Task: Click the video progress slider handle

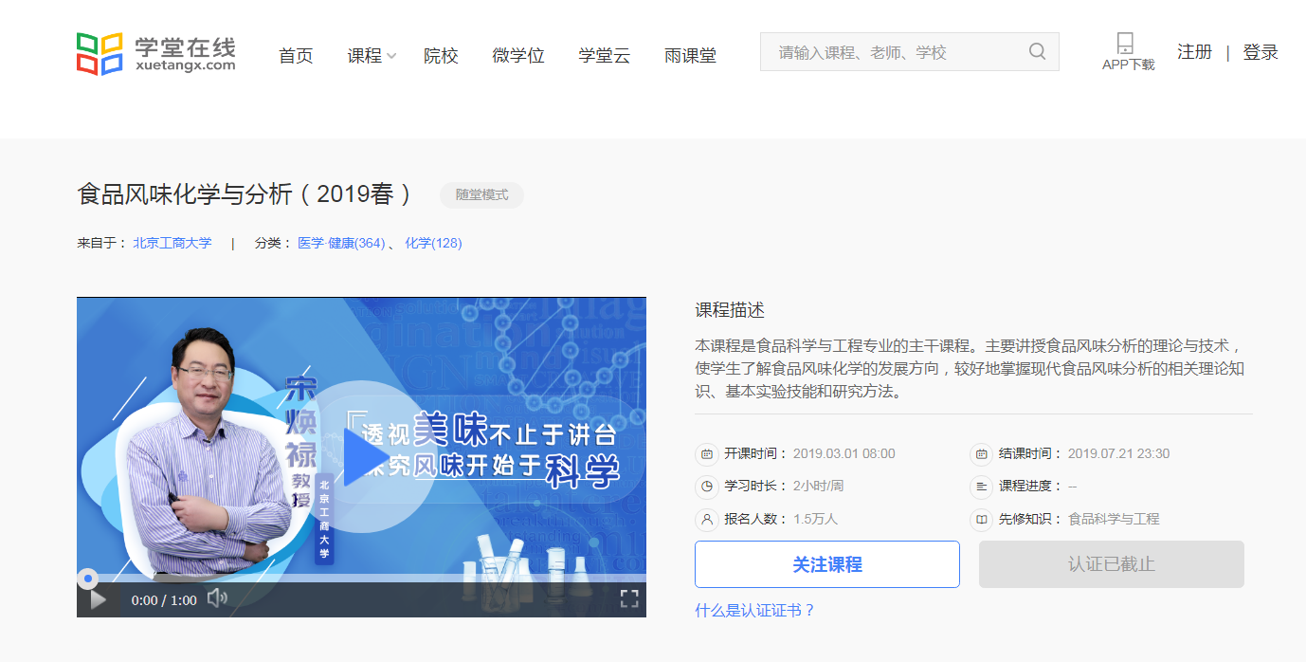Action: click(x=87, y=578)
